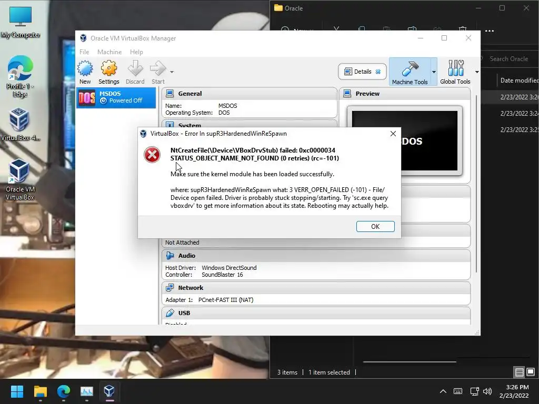Open the File menu in VirtualBox
The image size is (539, 404).
pyautogui.click(x=84, y=52)
